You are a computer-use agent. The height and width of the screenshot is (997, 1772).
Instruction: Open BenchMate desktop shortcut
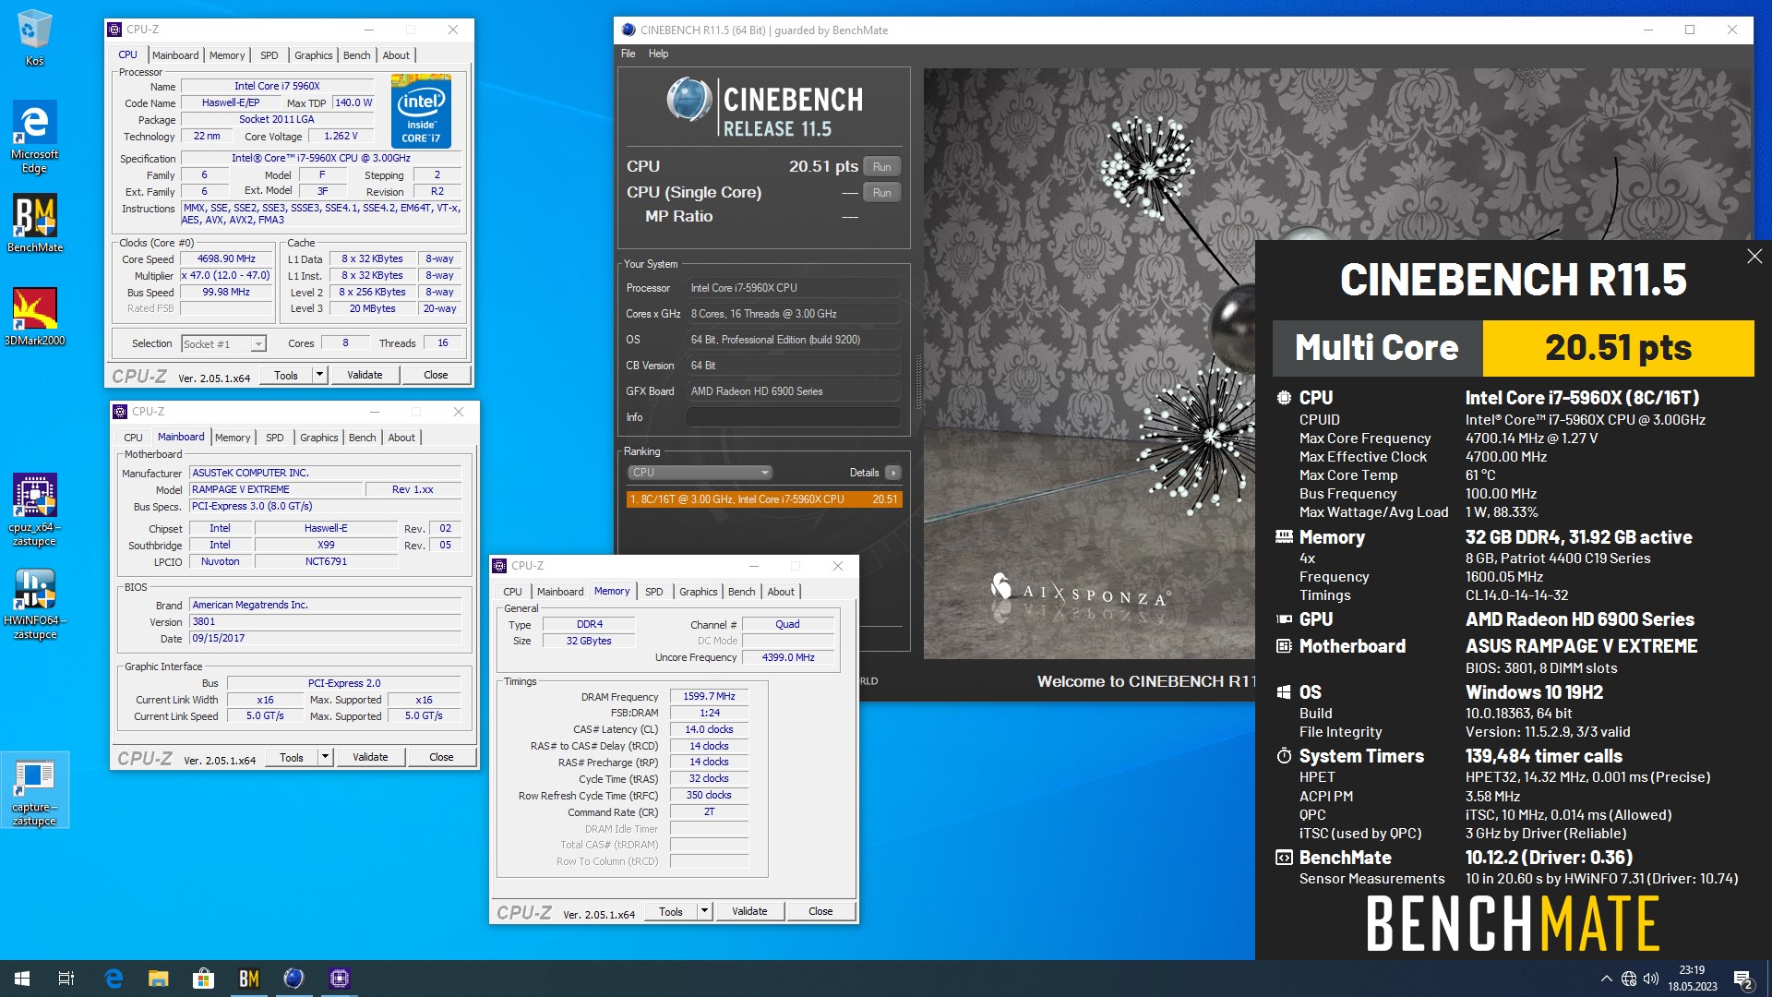[34, 223]
